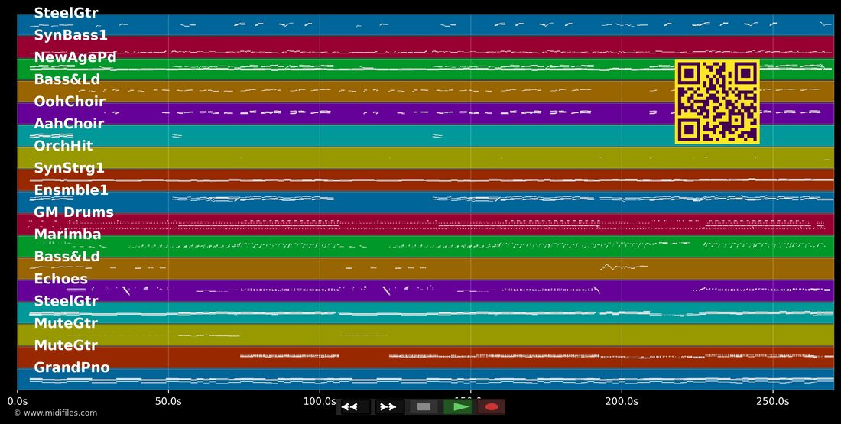Click the yellow QR code image

click(x=717, y=102)
